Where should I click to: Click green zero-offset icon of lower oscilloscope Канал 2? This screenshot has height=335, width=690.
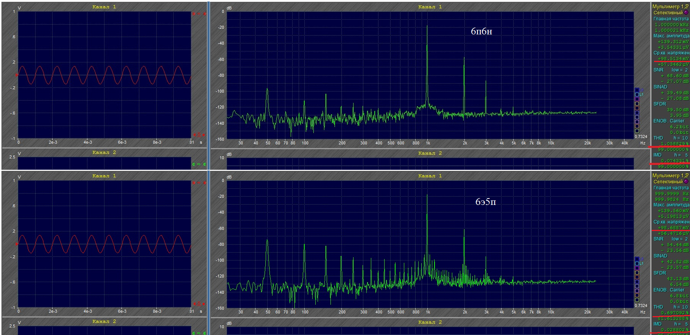pyautogui.click(x=199, y=333)
